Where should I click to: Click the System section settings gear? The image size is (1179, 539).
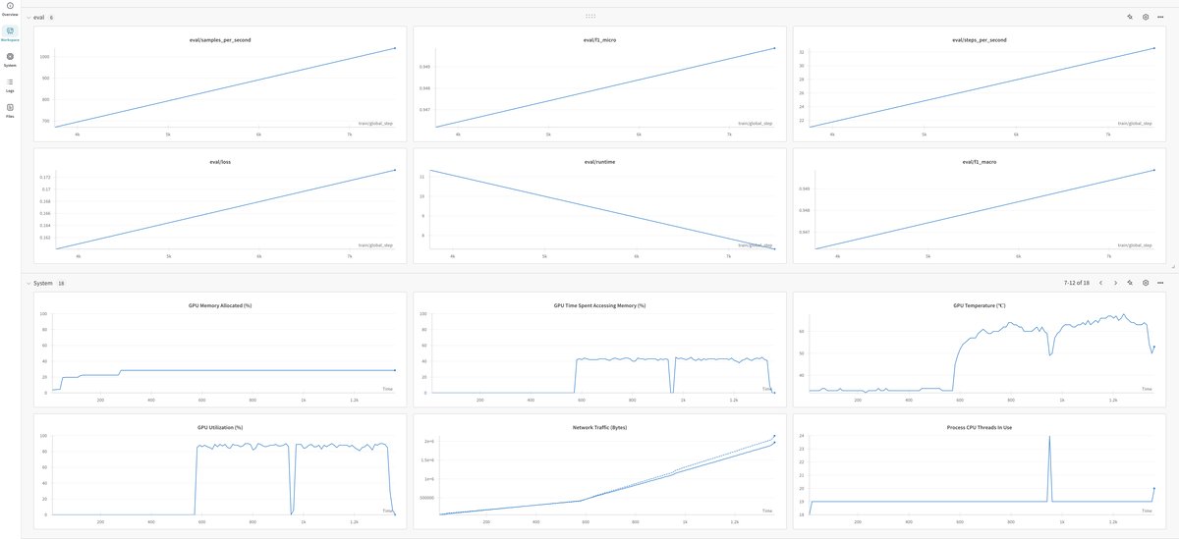(1146, 283)
